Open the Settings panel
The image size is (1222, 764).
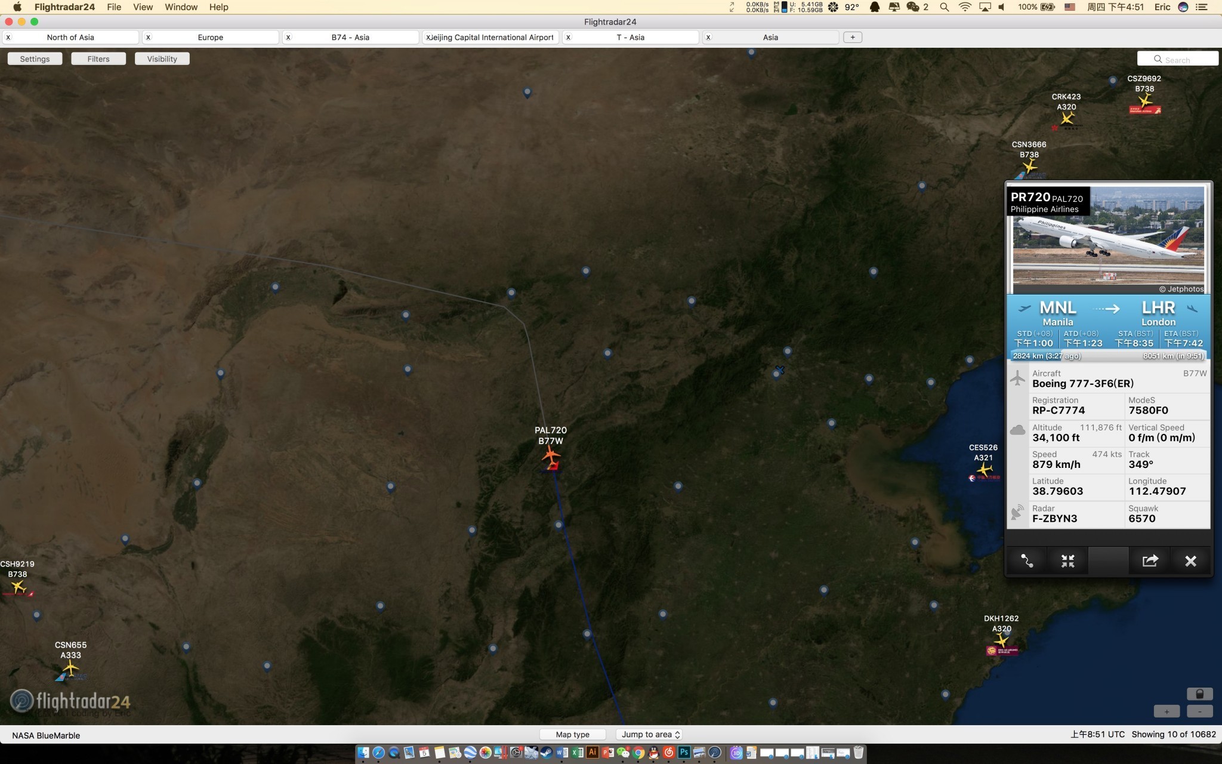click(x=35, y=58)
